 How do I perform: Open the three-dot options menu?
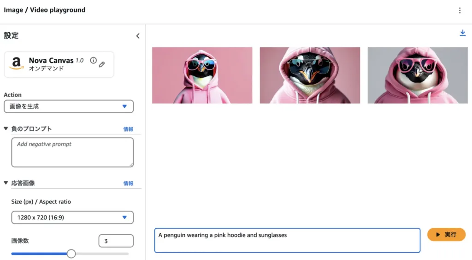click(x=460, y=11)
